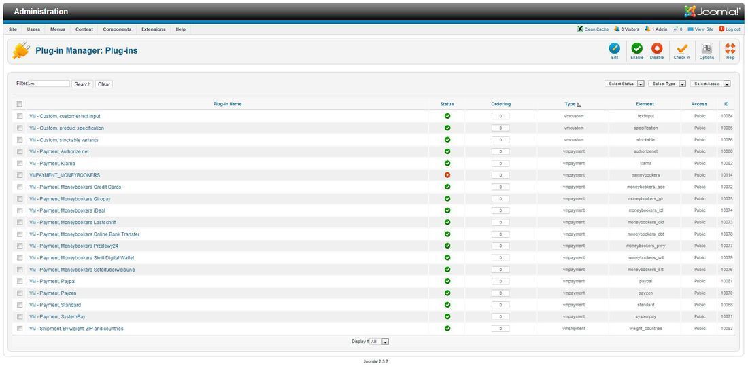
Task: Open VM - Payment, Moneybookers Credit Cards link
Action: click(75, 187)
